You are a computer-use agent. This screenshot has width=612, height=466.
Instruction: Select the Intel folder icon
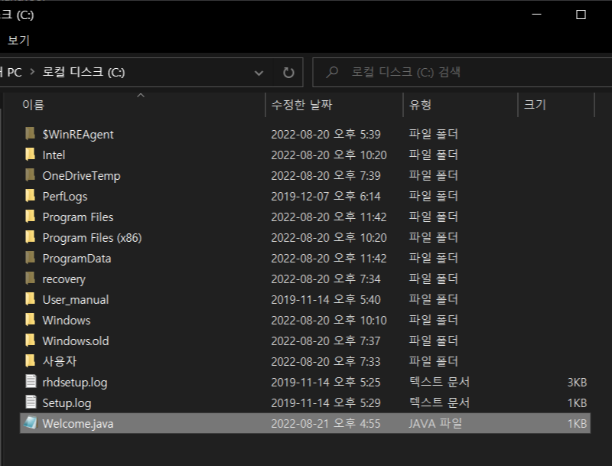click(x=30, y=155)
